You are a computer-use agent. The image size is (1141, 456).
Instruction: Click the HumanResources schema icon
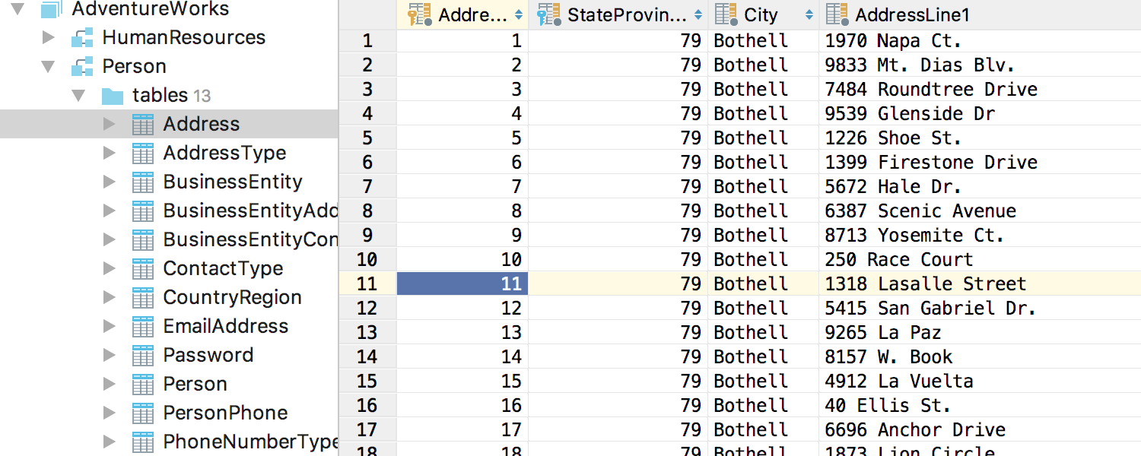(81, 37)
